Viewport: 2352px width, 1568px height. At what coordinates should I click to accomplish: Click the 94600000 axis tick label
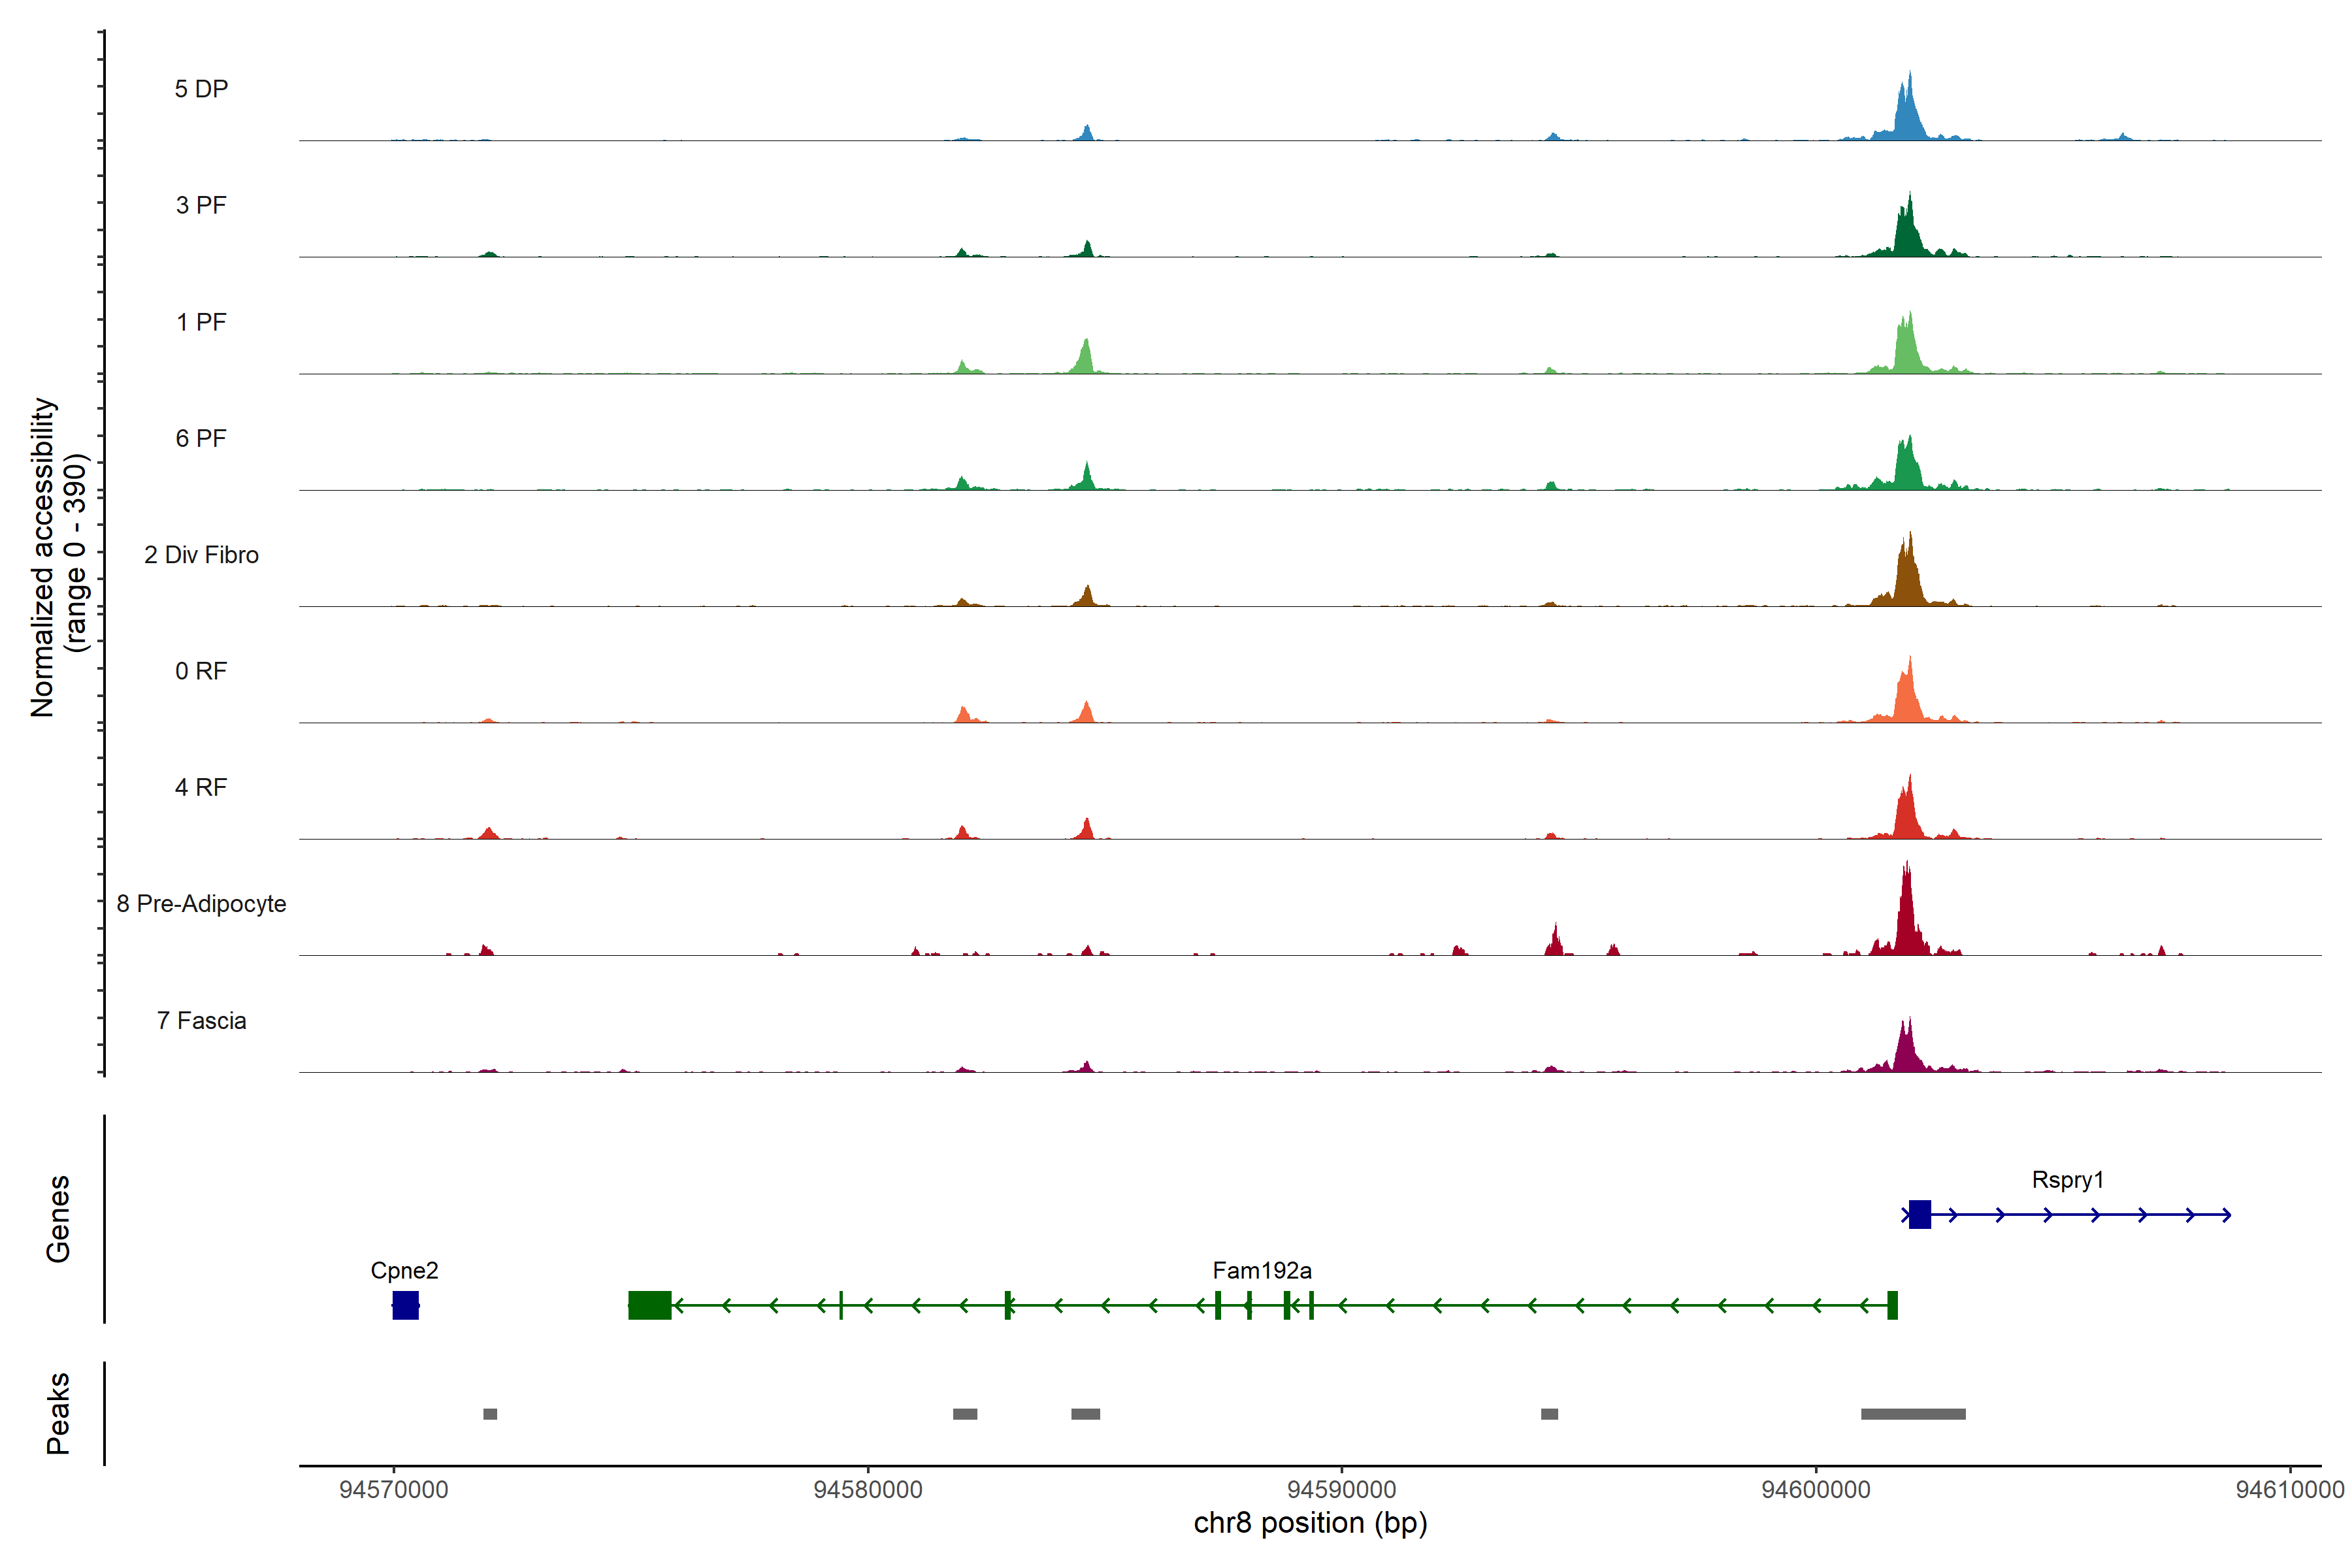click(1815, 1490)
